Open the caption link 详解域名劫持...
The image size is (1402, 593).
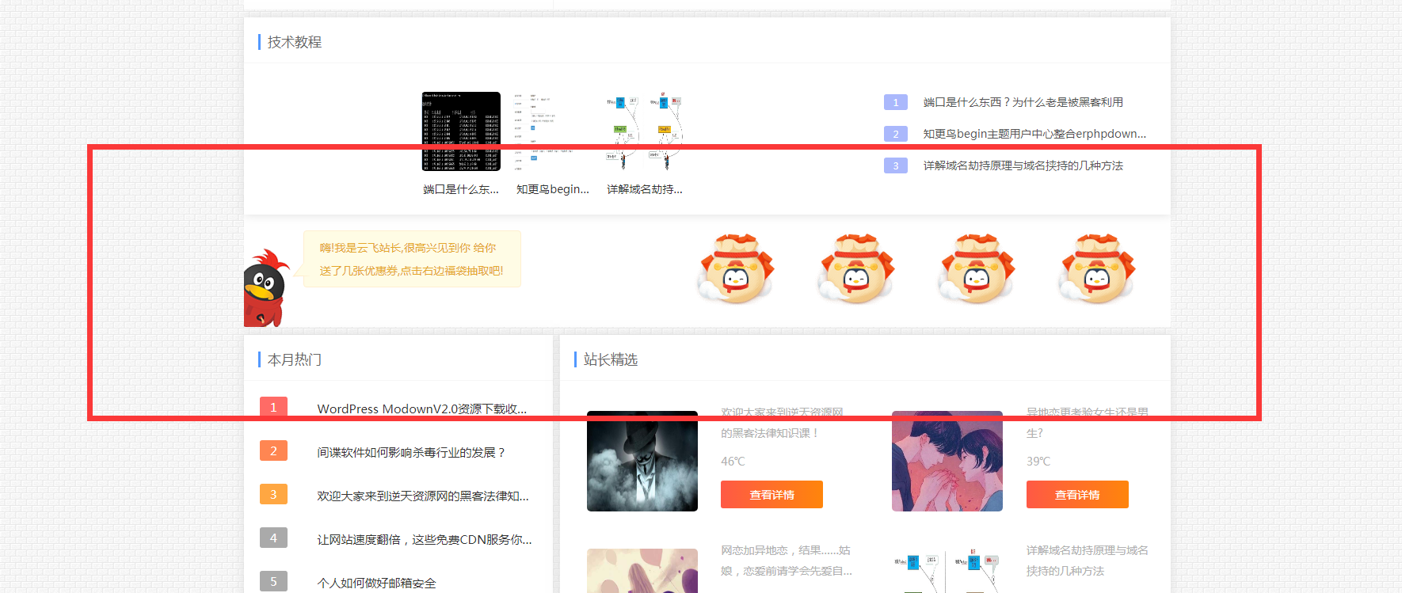tap(645, 189)
